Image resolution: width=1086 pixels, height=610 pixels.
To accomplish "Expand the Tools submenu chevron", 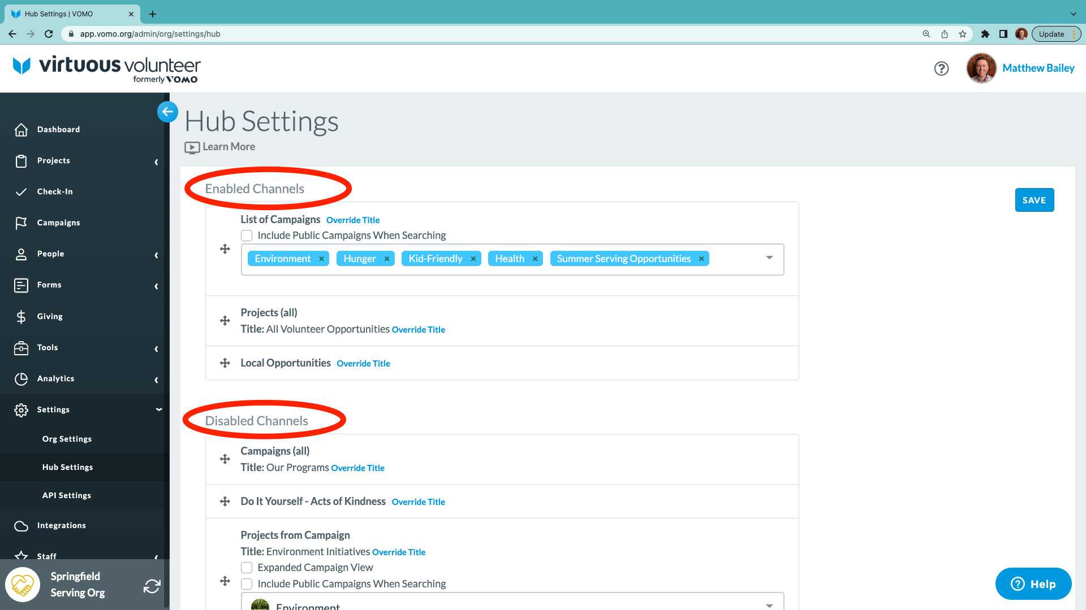I will 157,349.
